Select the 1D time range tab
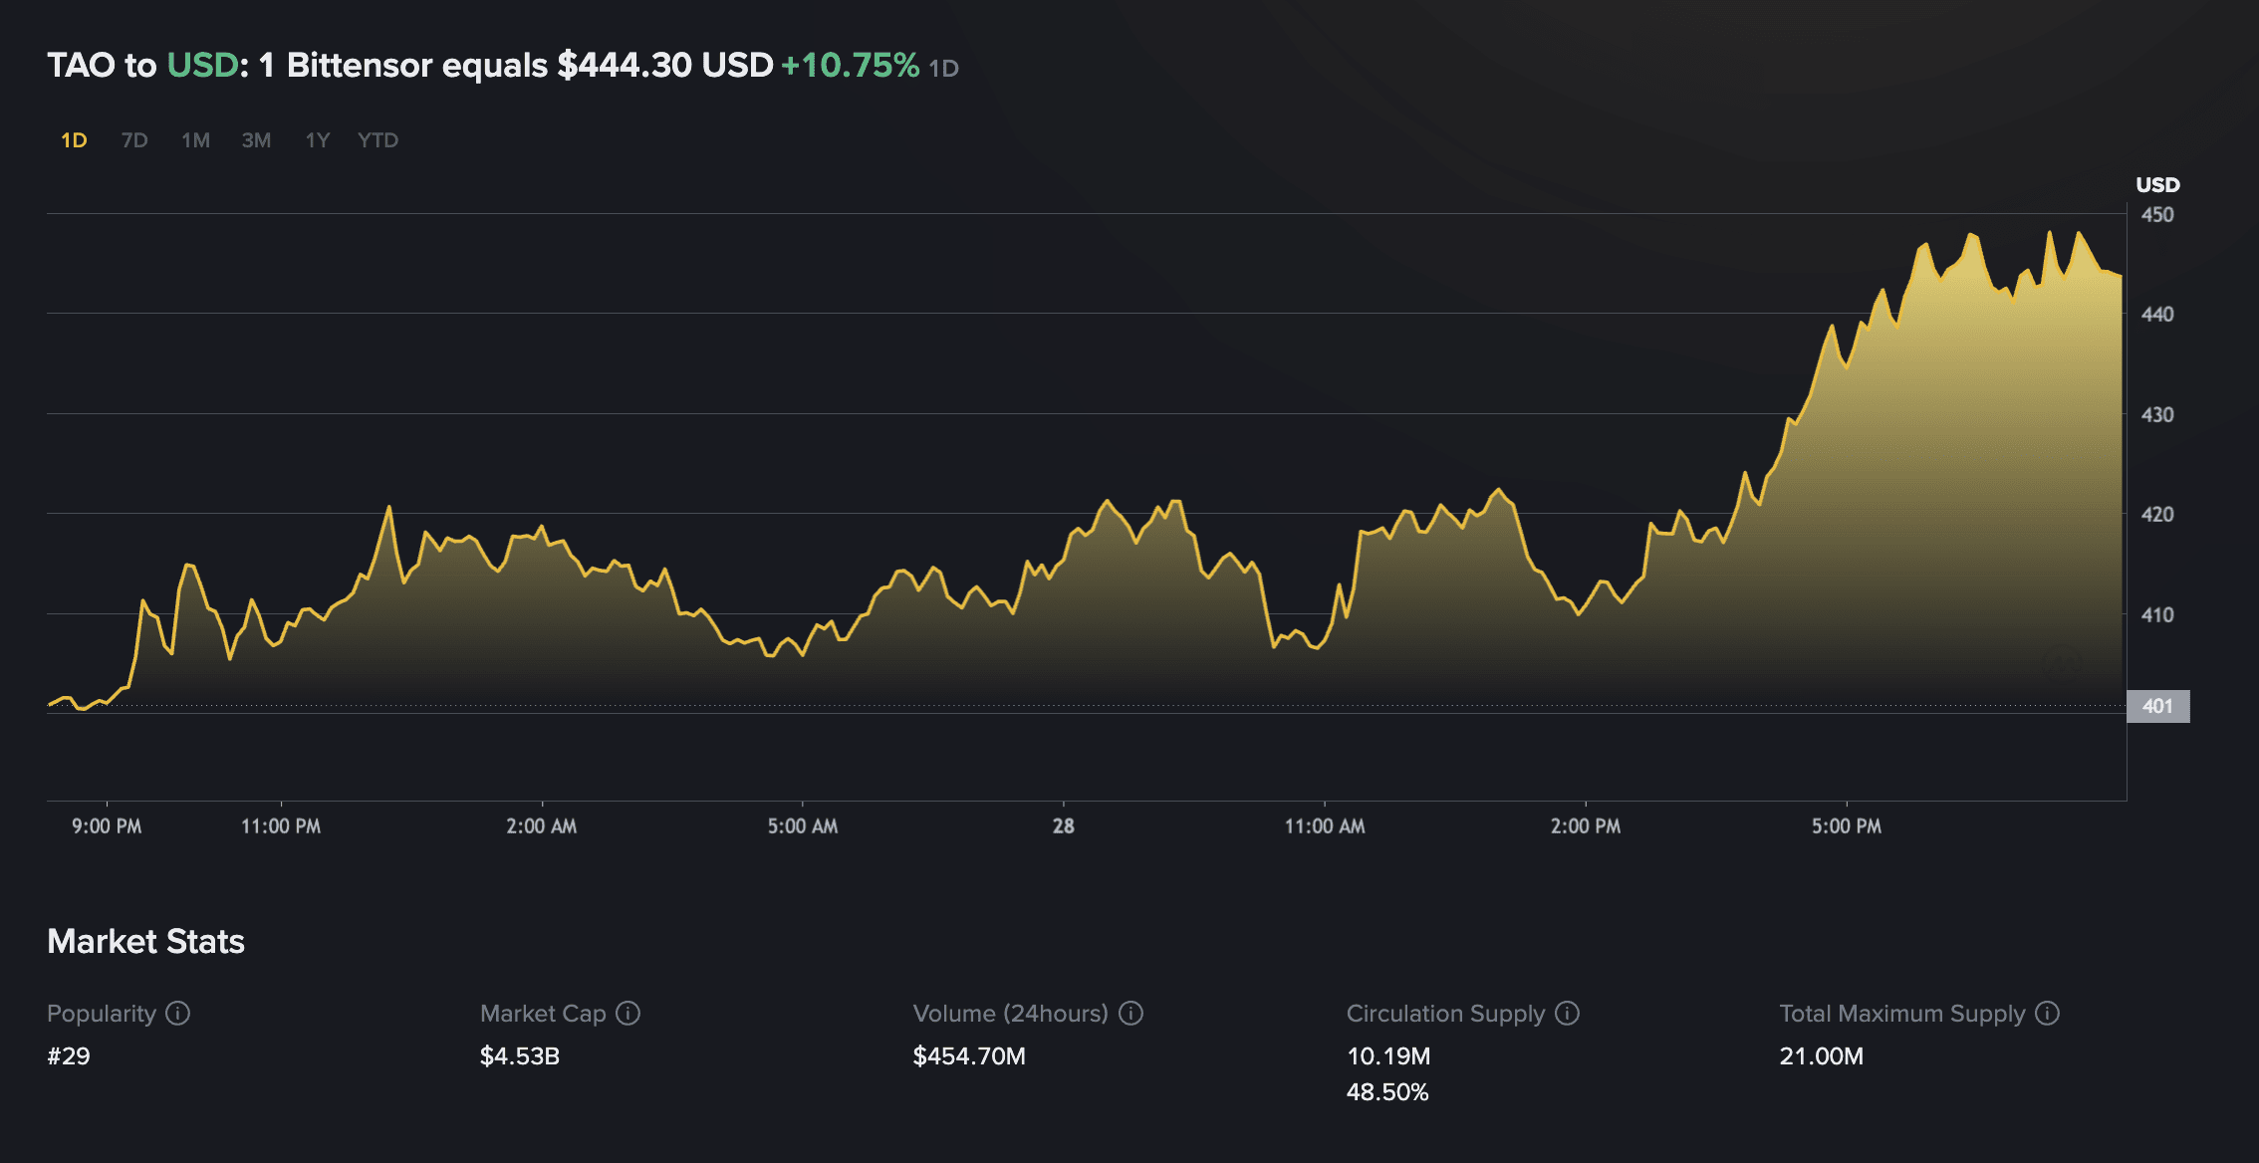The width and height of the screenshot is (2259, 1163). 74,140
